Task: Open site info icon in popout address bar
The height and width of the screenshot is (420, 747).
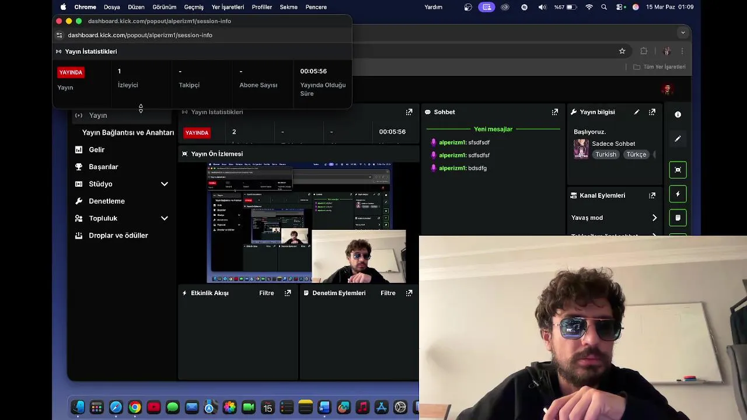Action: tap(59, 35)
